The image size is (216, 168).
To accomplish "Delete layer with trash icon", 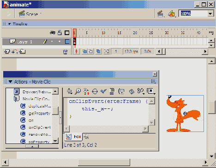I will point(65,52).
